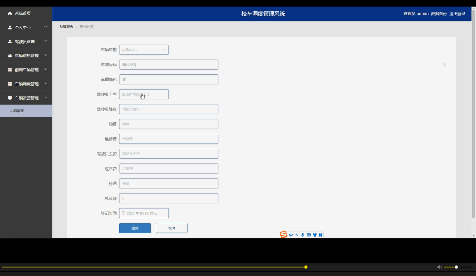Open the IME skin shirt icon

[315, 235]
